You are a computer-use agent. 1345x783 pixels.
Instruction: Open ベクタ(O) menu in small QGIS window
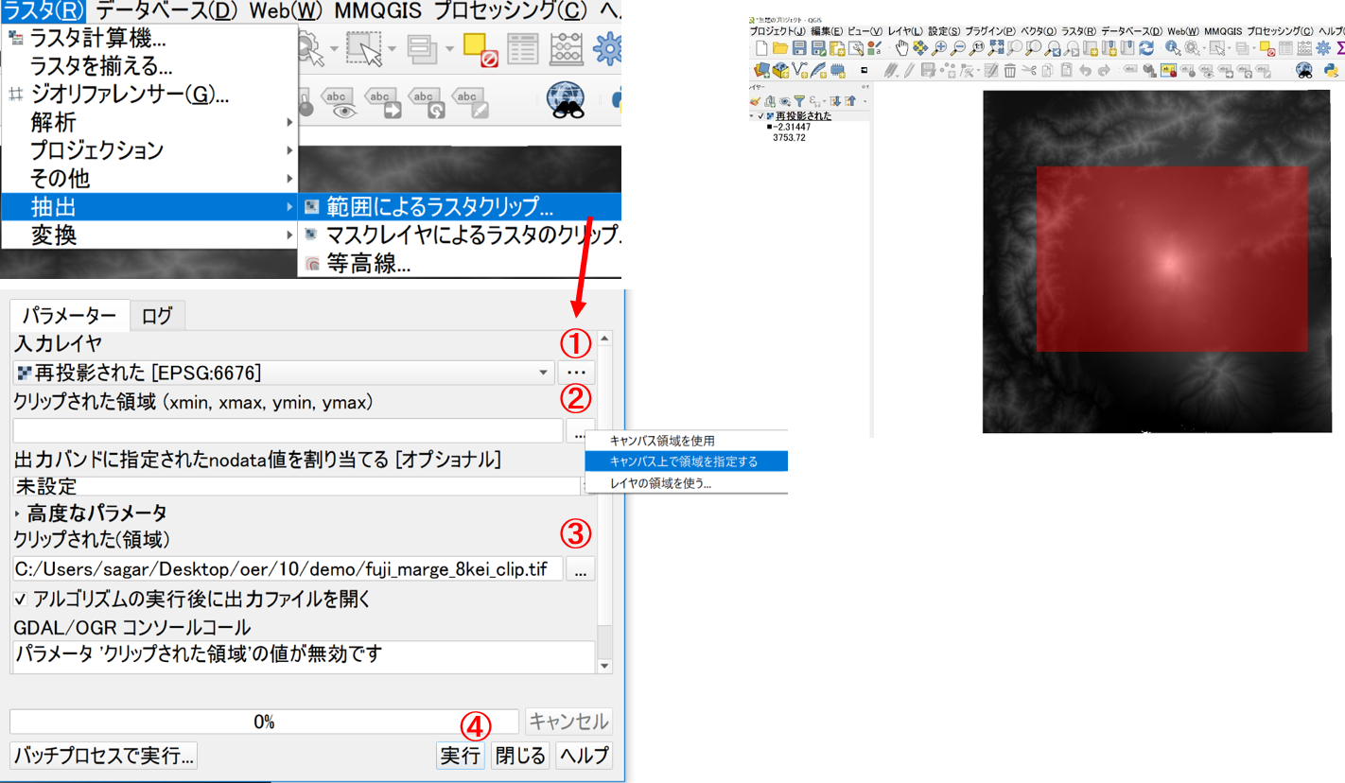click(x=1039, y=31)
